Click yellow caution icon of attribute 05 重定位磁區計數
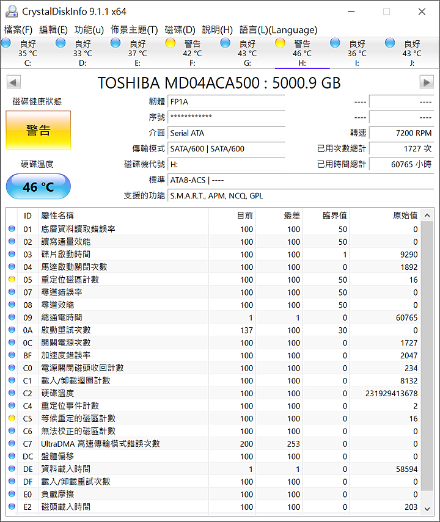The height and width of the screenshot is (522, 440). 12,279
